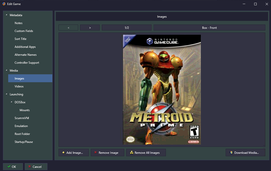Maximize the Edit Game window

coord(255,4)
